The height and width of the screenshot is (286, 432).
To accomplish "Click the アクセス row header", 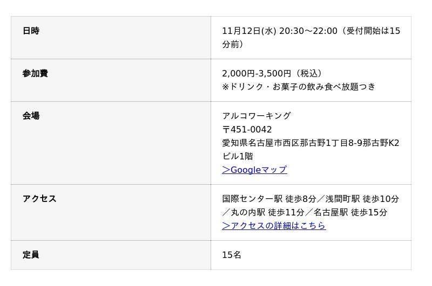I will pos(39,199).
